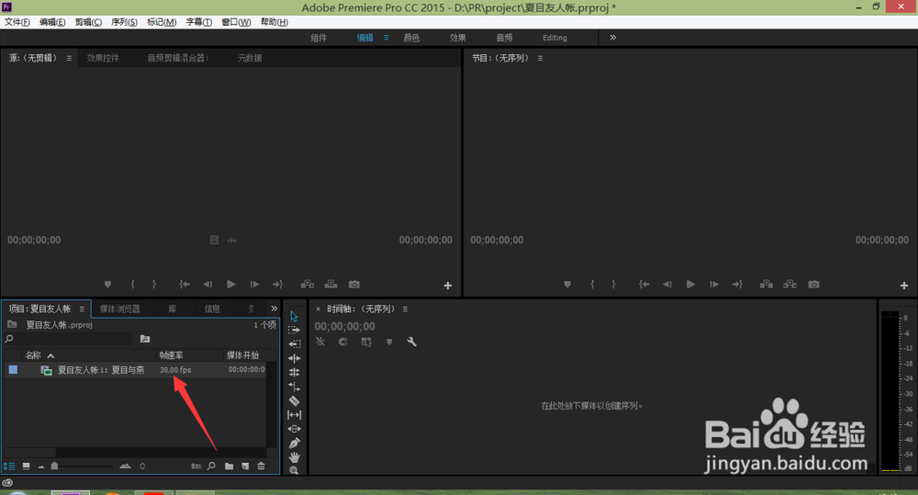Step forward one frame in Program monitor
Screen dimensions: 918x495
pyautogui.click(x=714, y=284)
